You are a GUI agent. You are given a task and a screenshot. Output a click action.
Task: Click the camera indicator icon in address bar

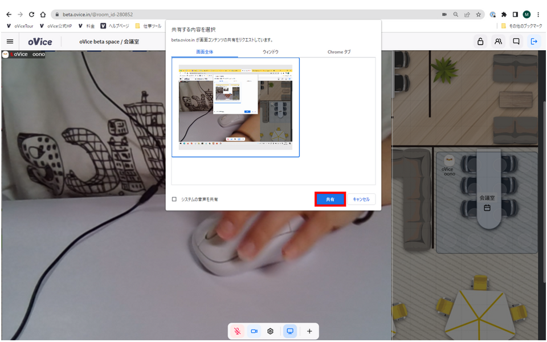pyautogui.click(x=444, y=15)
